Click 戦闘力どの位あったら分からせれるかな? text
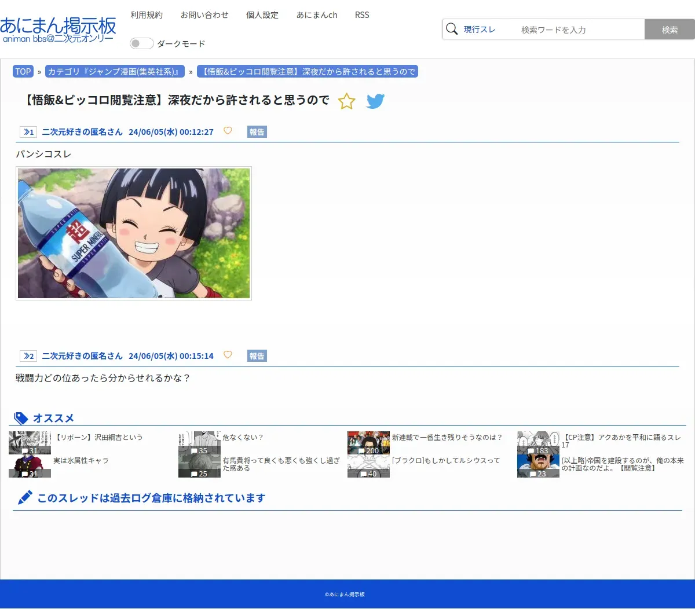The width and height of the screenshot is (695, 609). coord(103,378)
